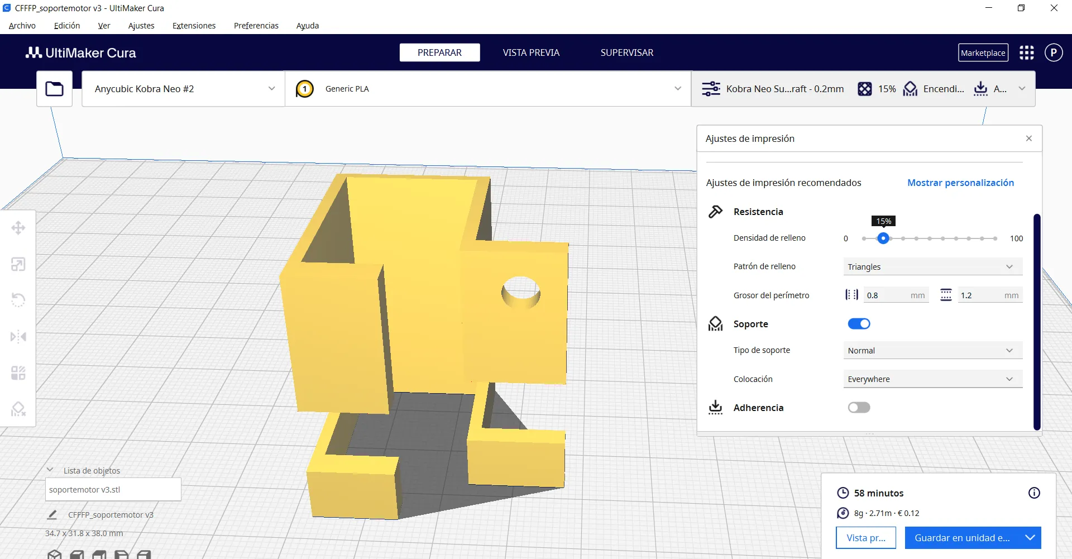Click pencil icon to rename the job
1072x559 pixels.
[x=52, y=515]
